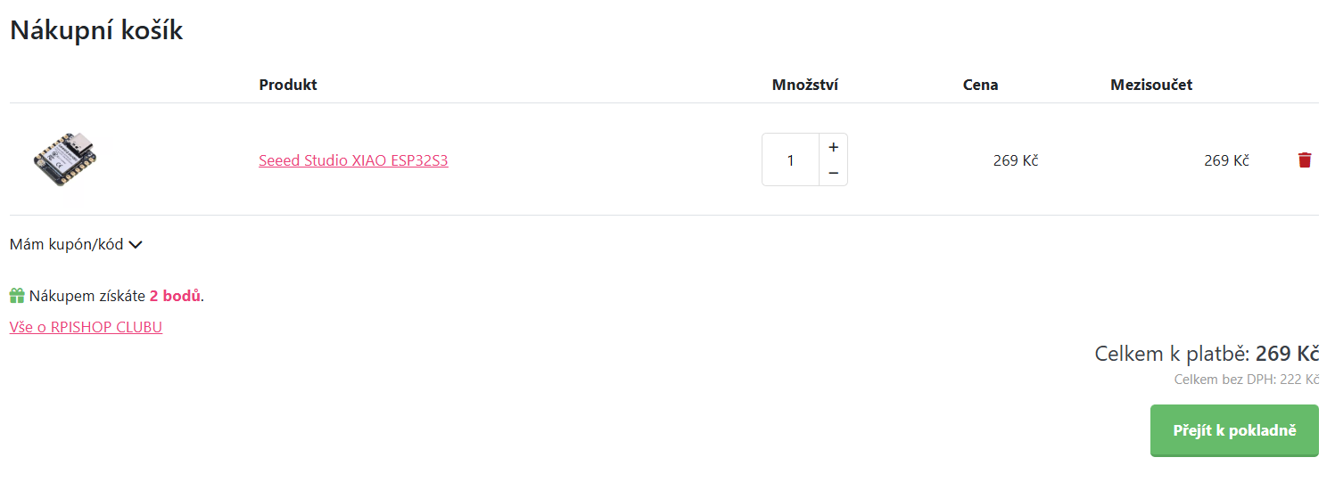Increase quantity with the plus button

coord(833,147)
